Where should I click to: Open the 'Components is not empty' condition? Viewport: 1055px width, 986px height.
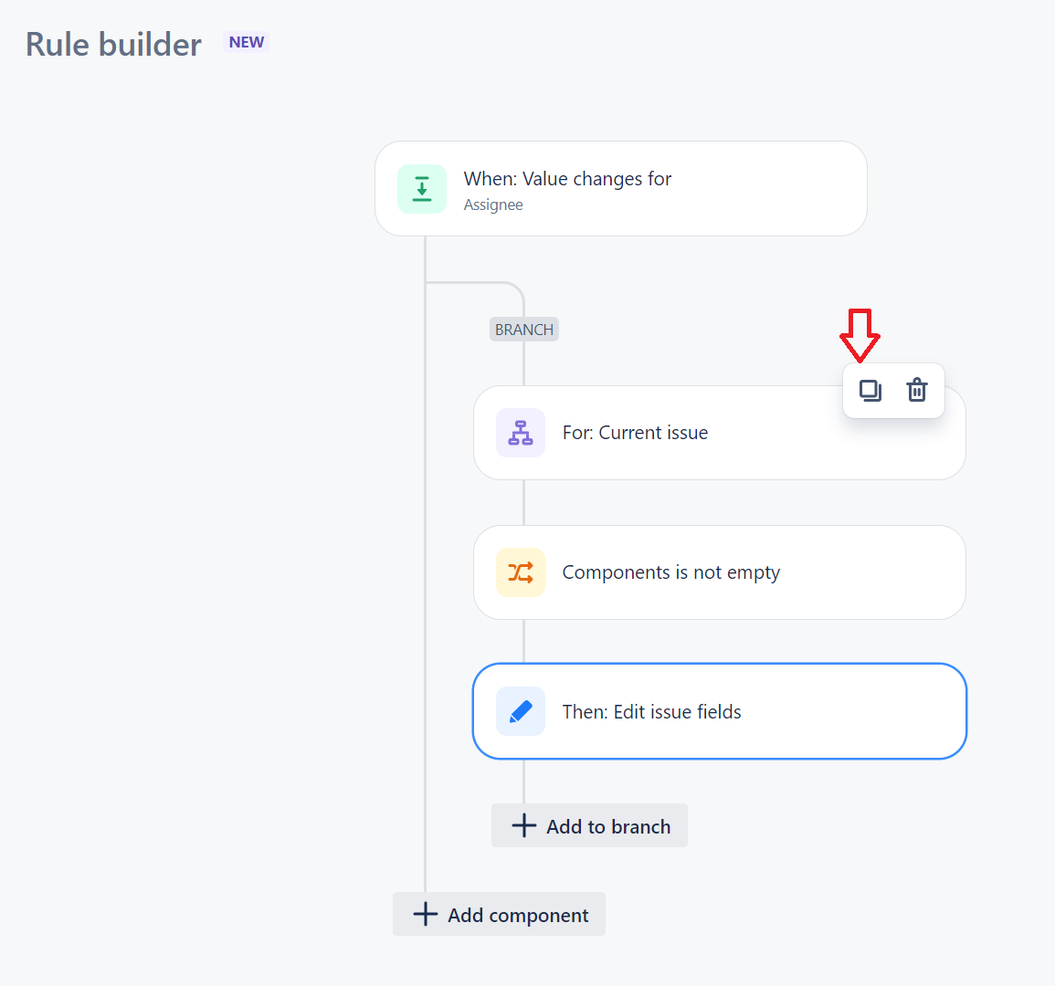click(719, 572)
